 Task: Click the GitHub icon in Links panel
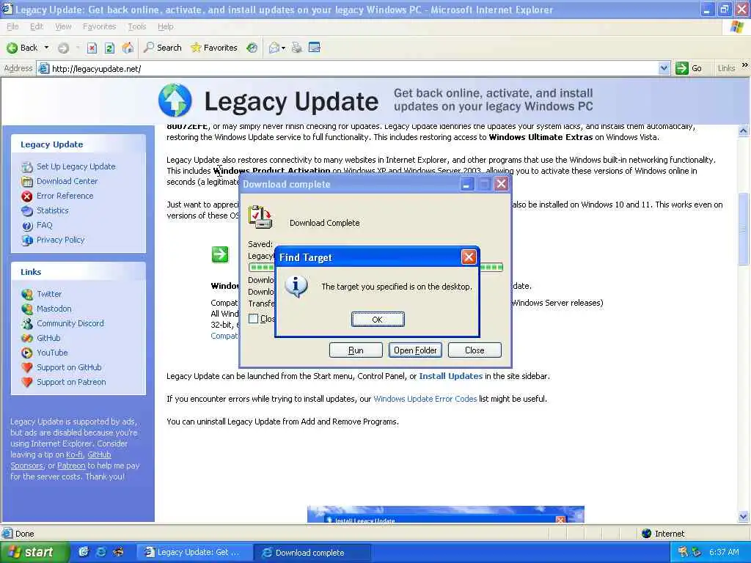[27, 338]
